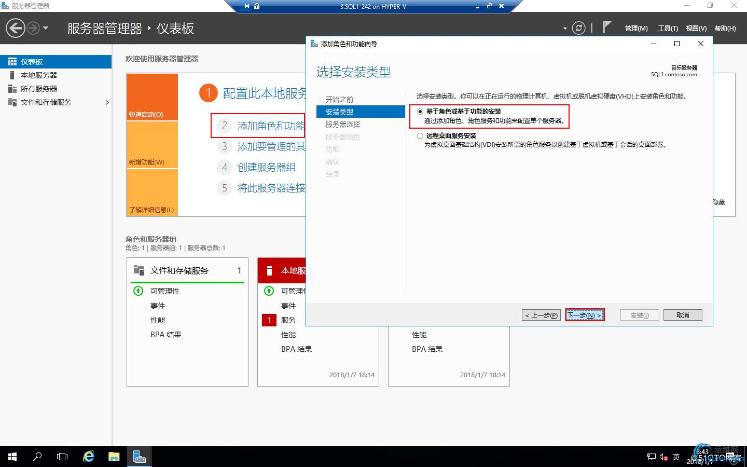Click the 文件和存储服务 tile header icon
Viewport: 747px width, 467px height.
(x=139, y=270)
